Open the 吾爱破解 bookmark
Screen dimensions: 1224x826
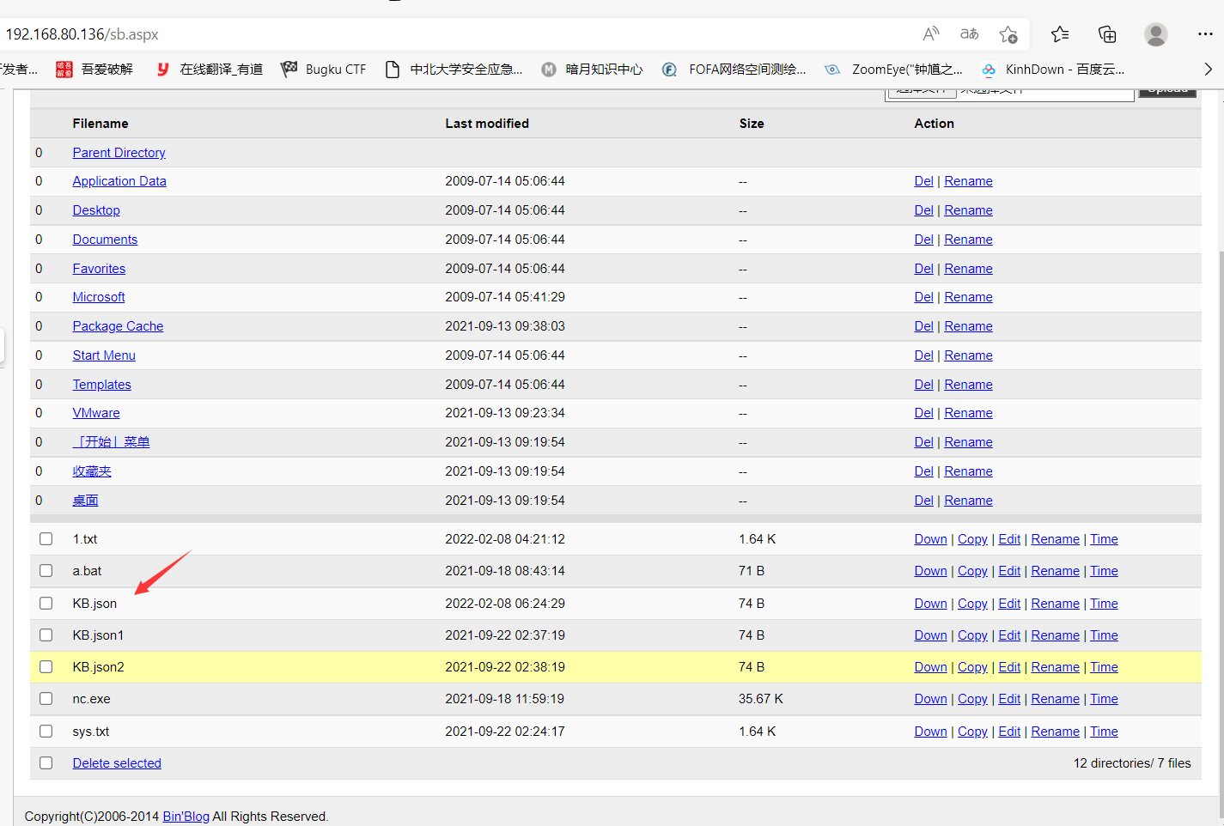click(94, 70)
